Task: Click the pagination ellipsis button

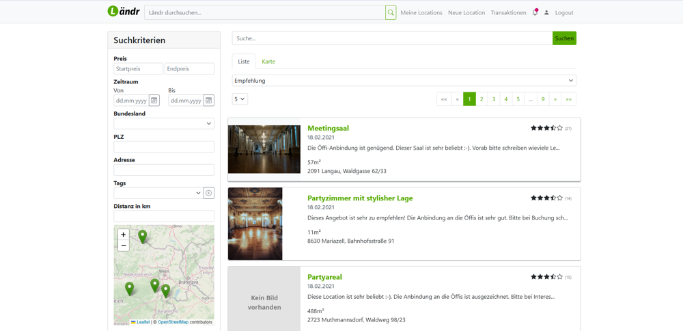Action: pyautogui.click(x=531, y=99)
